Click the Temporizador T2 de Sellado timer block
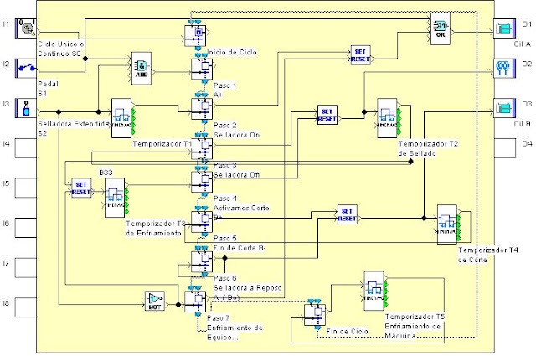Viewport: 536px width, 356px height. click(x=387, y=118)
